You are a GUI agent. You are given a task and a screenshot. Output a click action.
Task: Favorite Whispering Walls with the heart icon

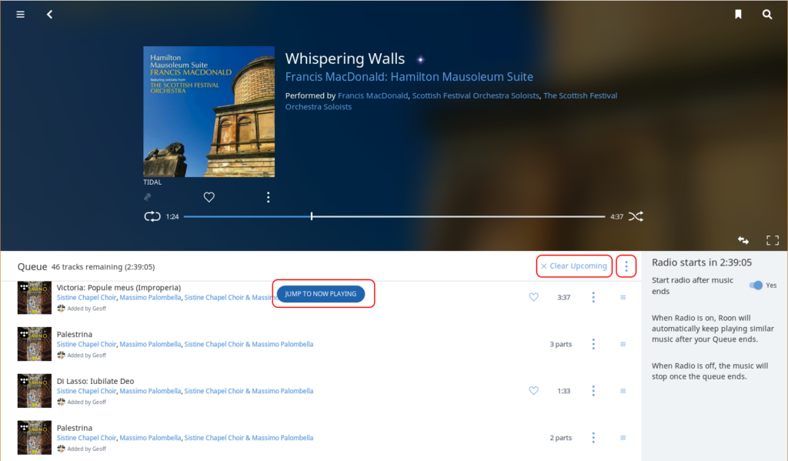(x=209, y=197)
